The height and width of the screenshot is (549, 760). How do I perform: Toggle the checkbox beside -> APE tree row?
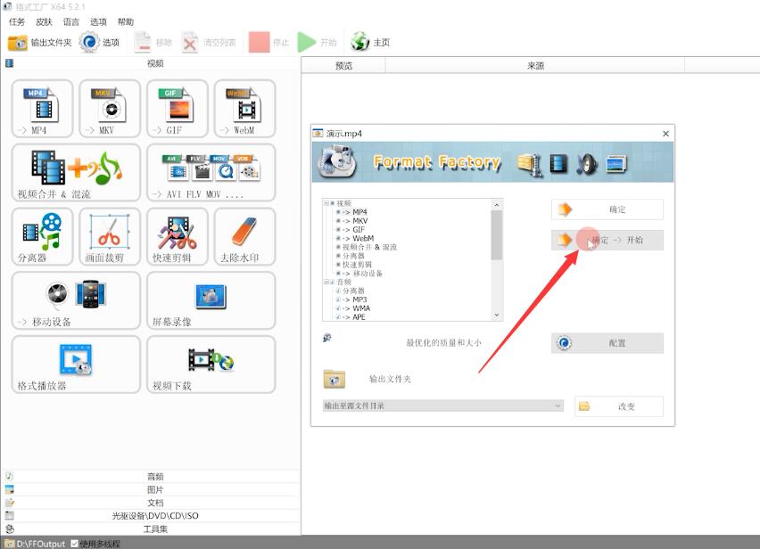click(x=338, y=317)
